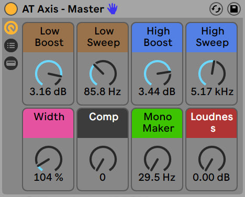Click the Width knob
This screenshot has width=245, height=197.
(x=49, y=159)
